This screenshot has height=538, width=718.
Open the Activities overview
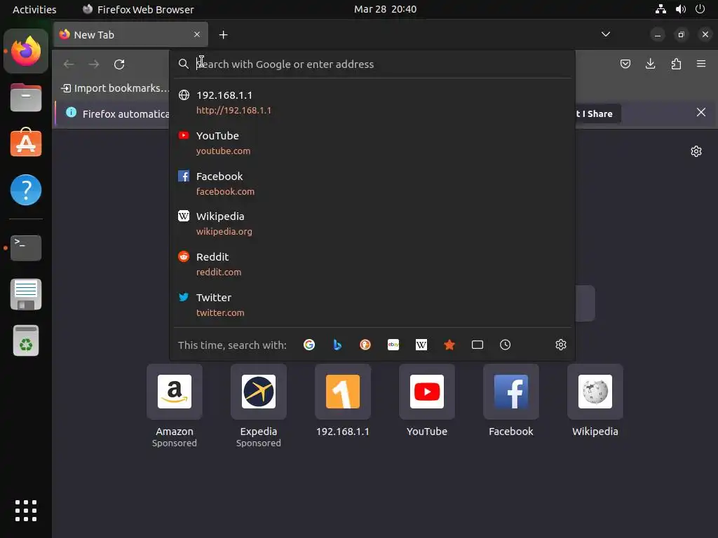coord(34,9)
